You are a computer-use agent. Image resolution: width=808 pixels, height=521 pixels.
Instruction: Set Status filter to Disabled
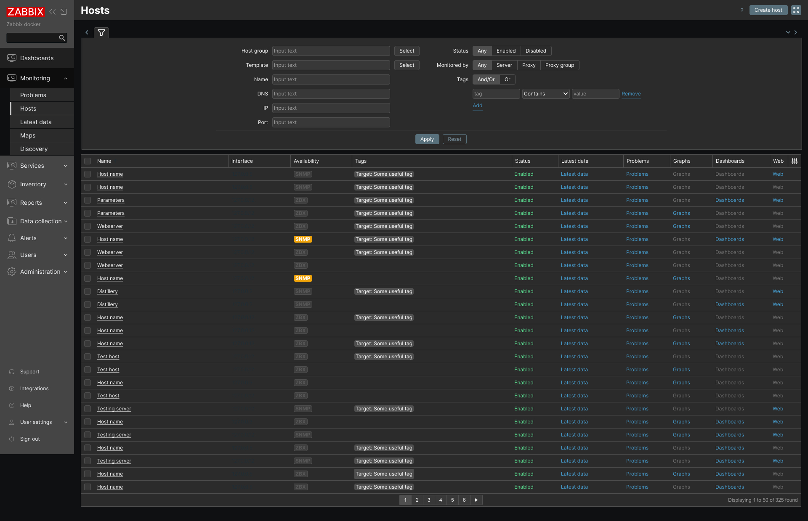[x=536, y=51]
